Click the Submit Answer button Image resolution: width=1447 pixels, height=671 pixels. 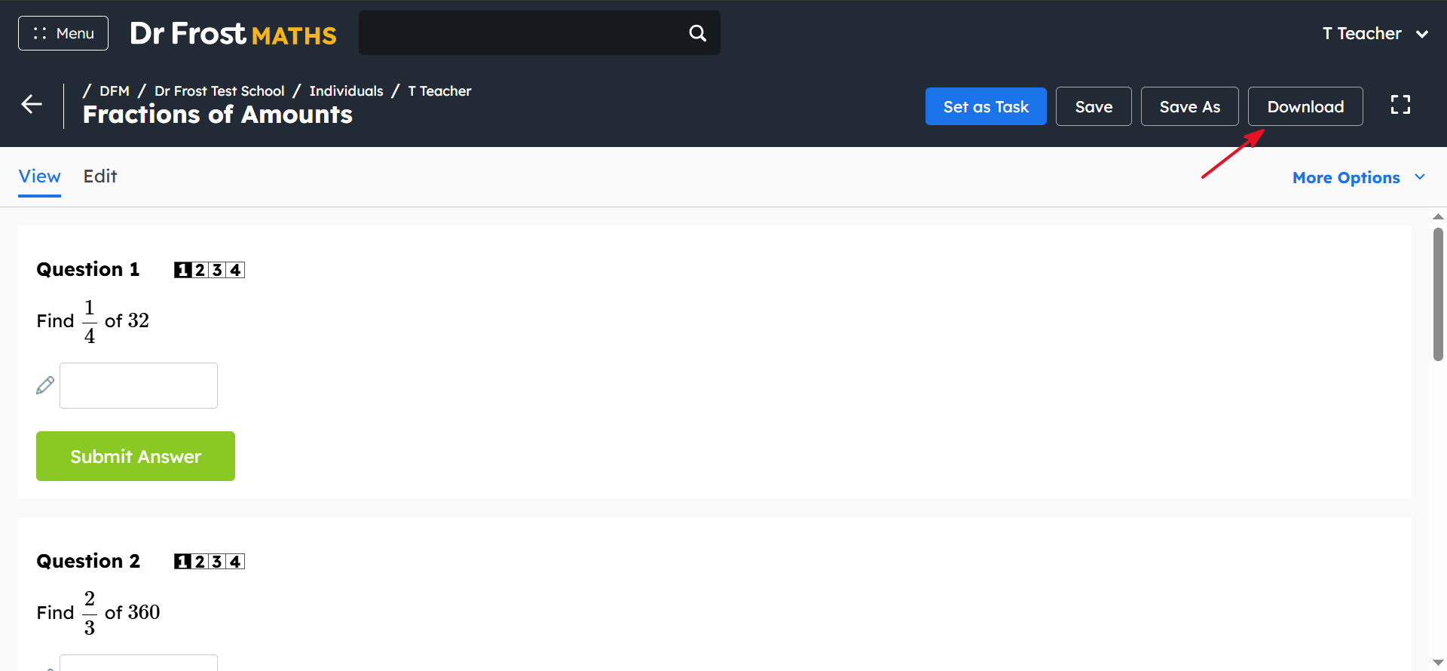[136, 456]
